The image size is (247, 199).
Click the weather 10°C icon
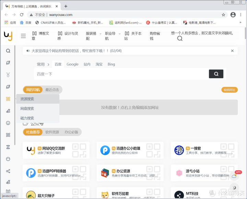tap(235, 175)
